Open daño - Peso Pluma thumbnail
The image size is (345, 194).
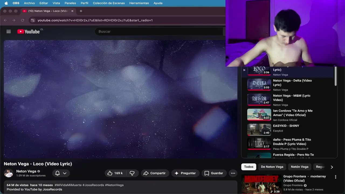[x=259, y=144]
